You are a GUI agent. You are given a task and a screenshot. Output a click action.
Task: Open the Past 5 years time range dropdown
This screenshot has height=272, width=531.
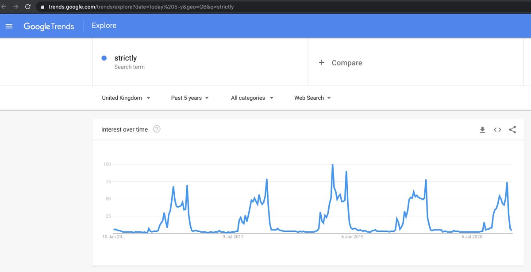tap(189, 98)
